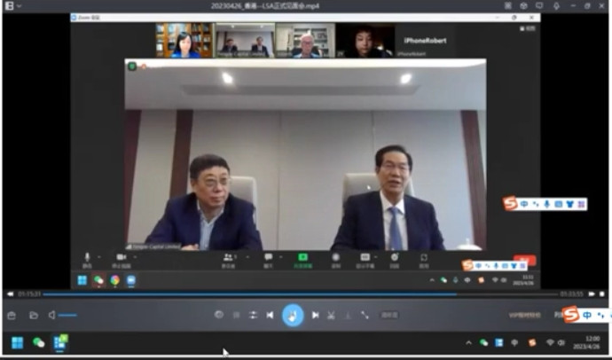
Task: Open the colorful round app in the inner taskbar
Action: point(114,280)
